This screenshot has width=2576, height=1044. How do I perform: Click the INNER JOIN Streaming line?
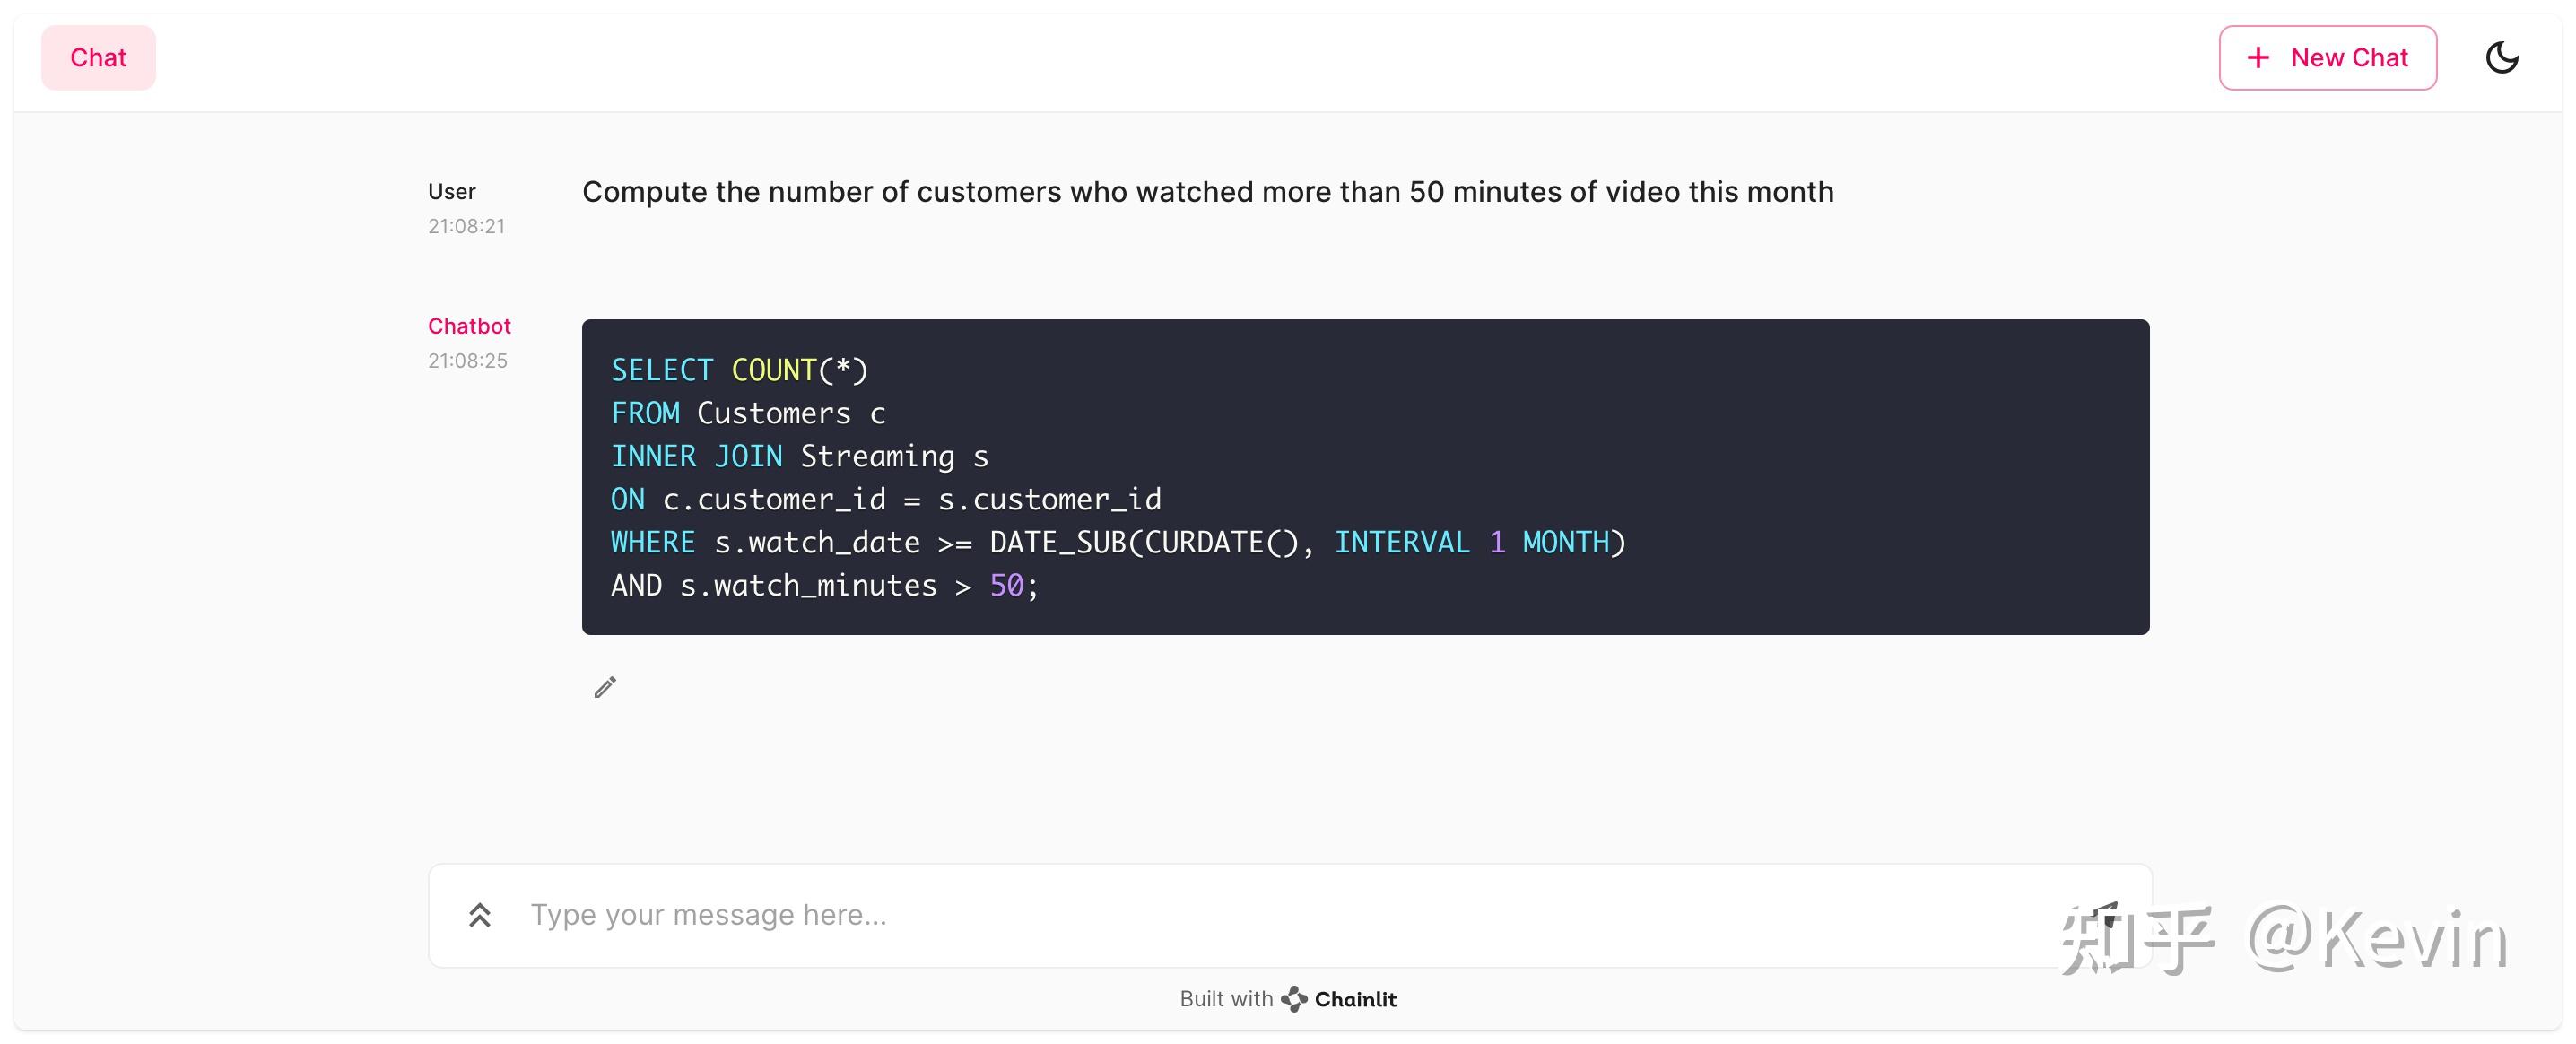tap(799, 456)
